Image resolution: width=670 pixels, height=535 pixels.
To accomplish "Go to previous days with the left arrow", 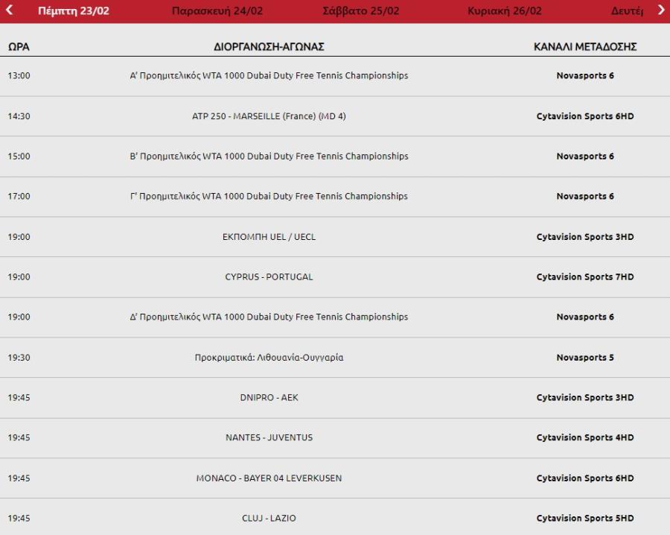I will 9,10.
